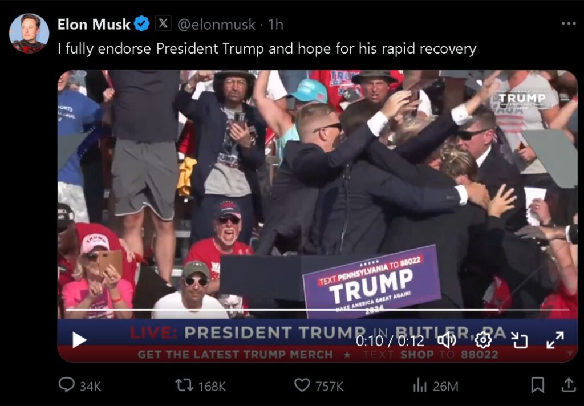The height and width of the screenshot is (406, 584).
Task: Open the share post menu
Action: (x=569, y=385)
